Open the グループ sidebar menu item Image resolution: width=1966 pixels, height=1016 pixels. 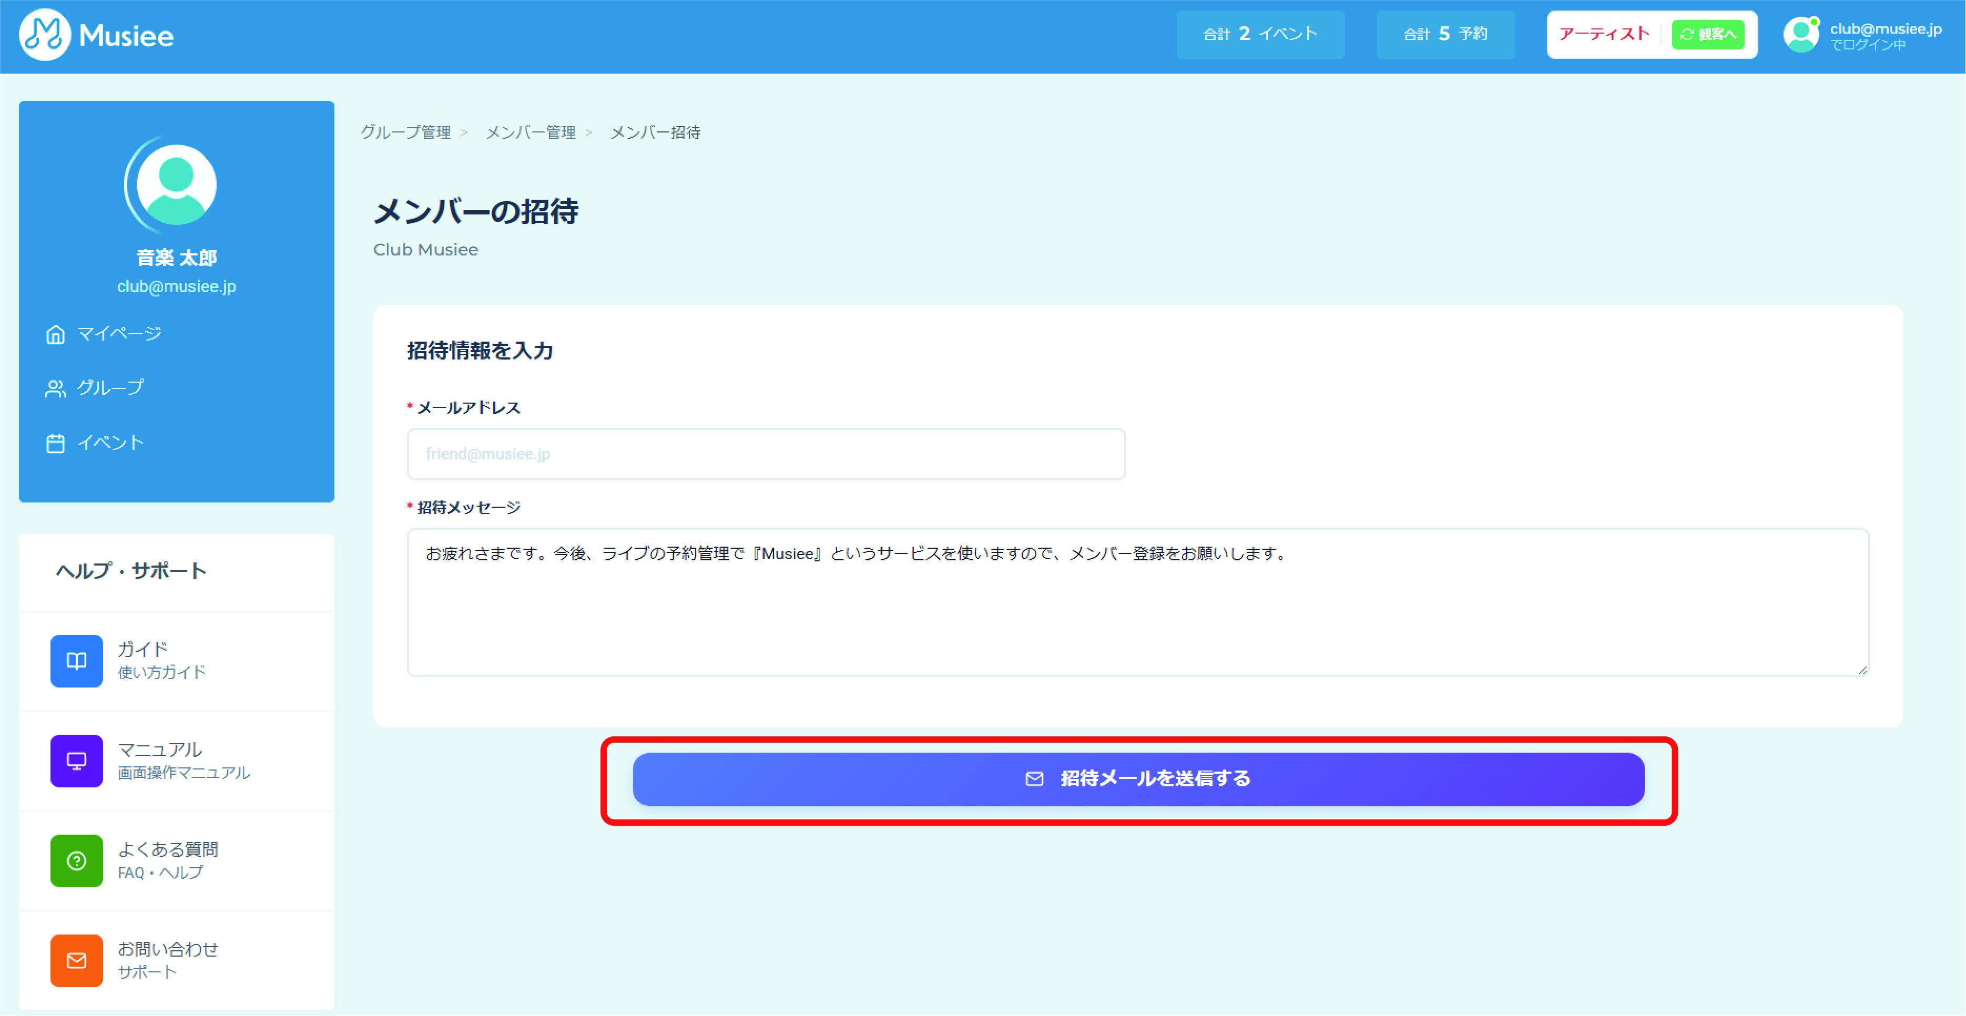click(110, 388)
